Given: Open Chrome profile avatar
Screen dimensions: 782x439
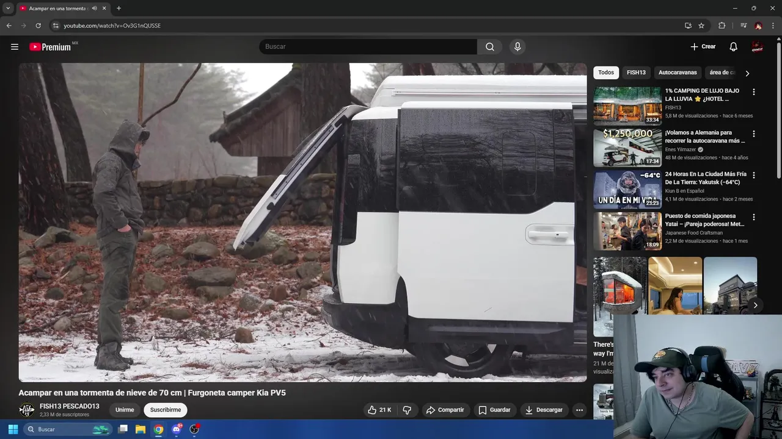Looking at the screenshot, I should tap(758, 26).
